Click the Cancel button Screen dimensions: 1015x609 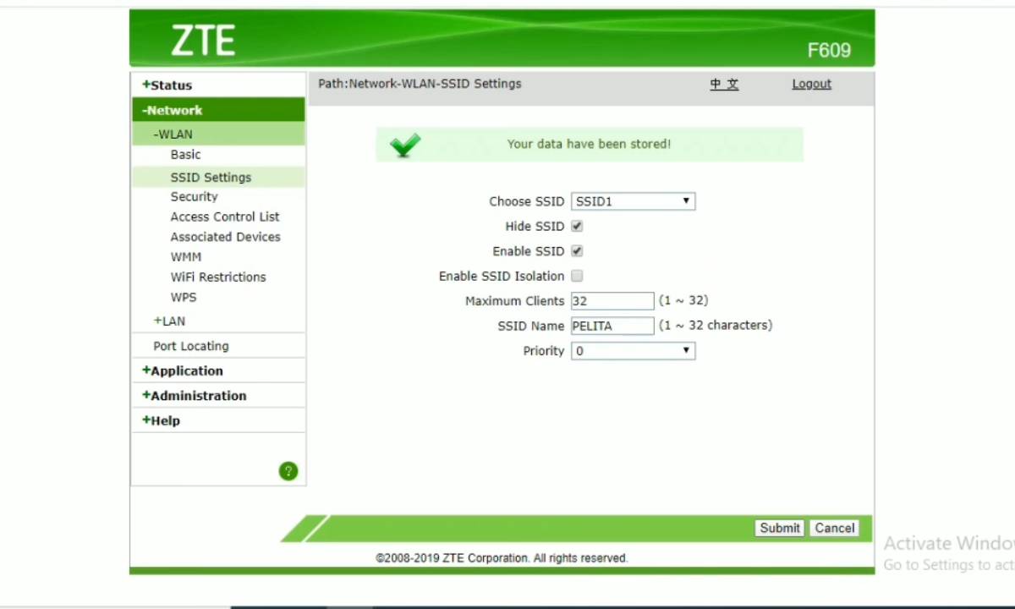click(x=835, y=528)
